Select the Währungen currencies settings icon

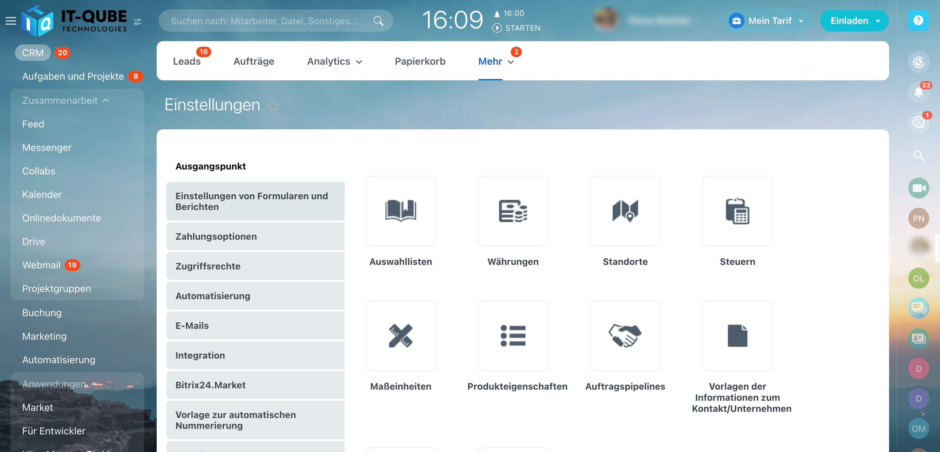point(513,211)
